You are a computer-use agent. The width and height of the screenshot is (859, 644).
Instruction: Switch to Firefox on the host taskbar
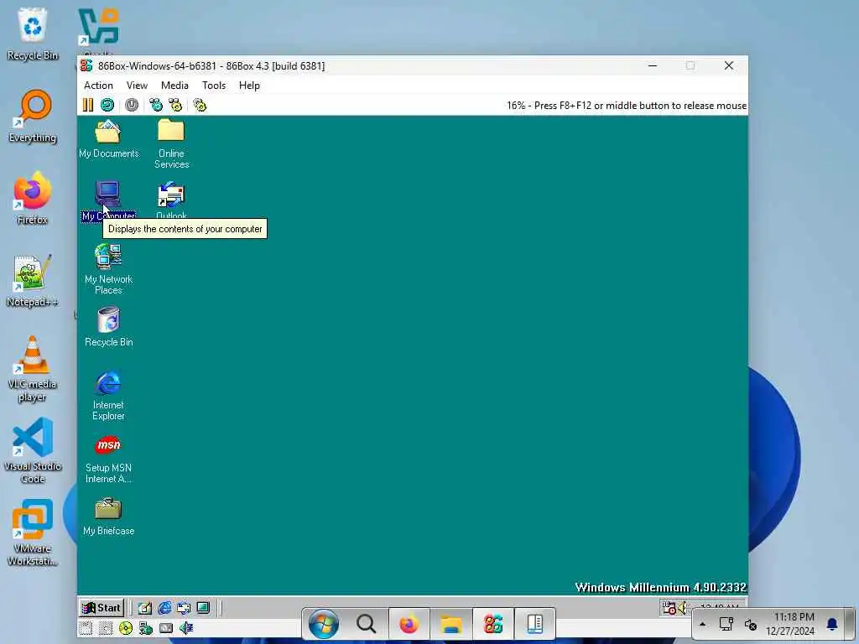[409, 624]
